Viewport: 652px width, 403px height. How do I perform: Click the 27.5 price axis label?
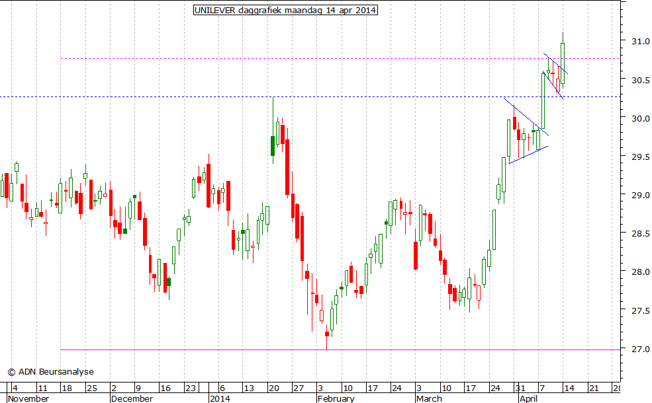pyautogui.click(x=640, y=311)
